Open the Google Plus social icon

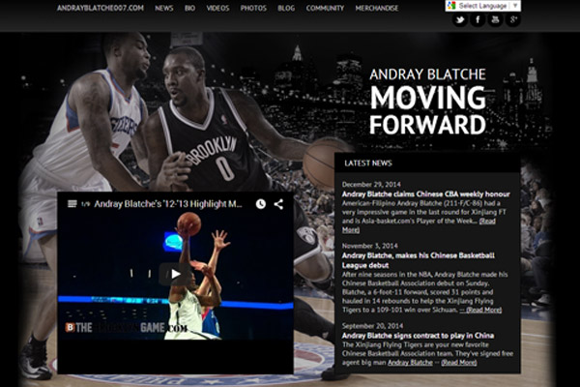click(513, 19)
